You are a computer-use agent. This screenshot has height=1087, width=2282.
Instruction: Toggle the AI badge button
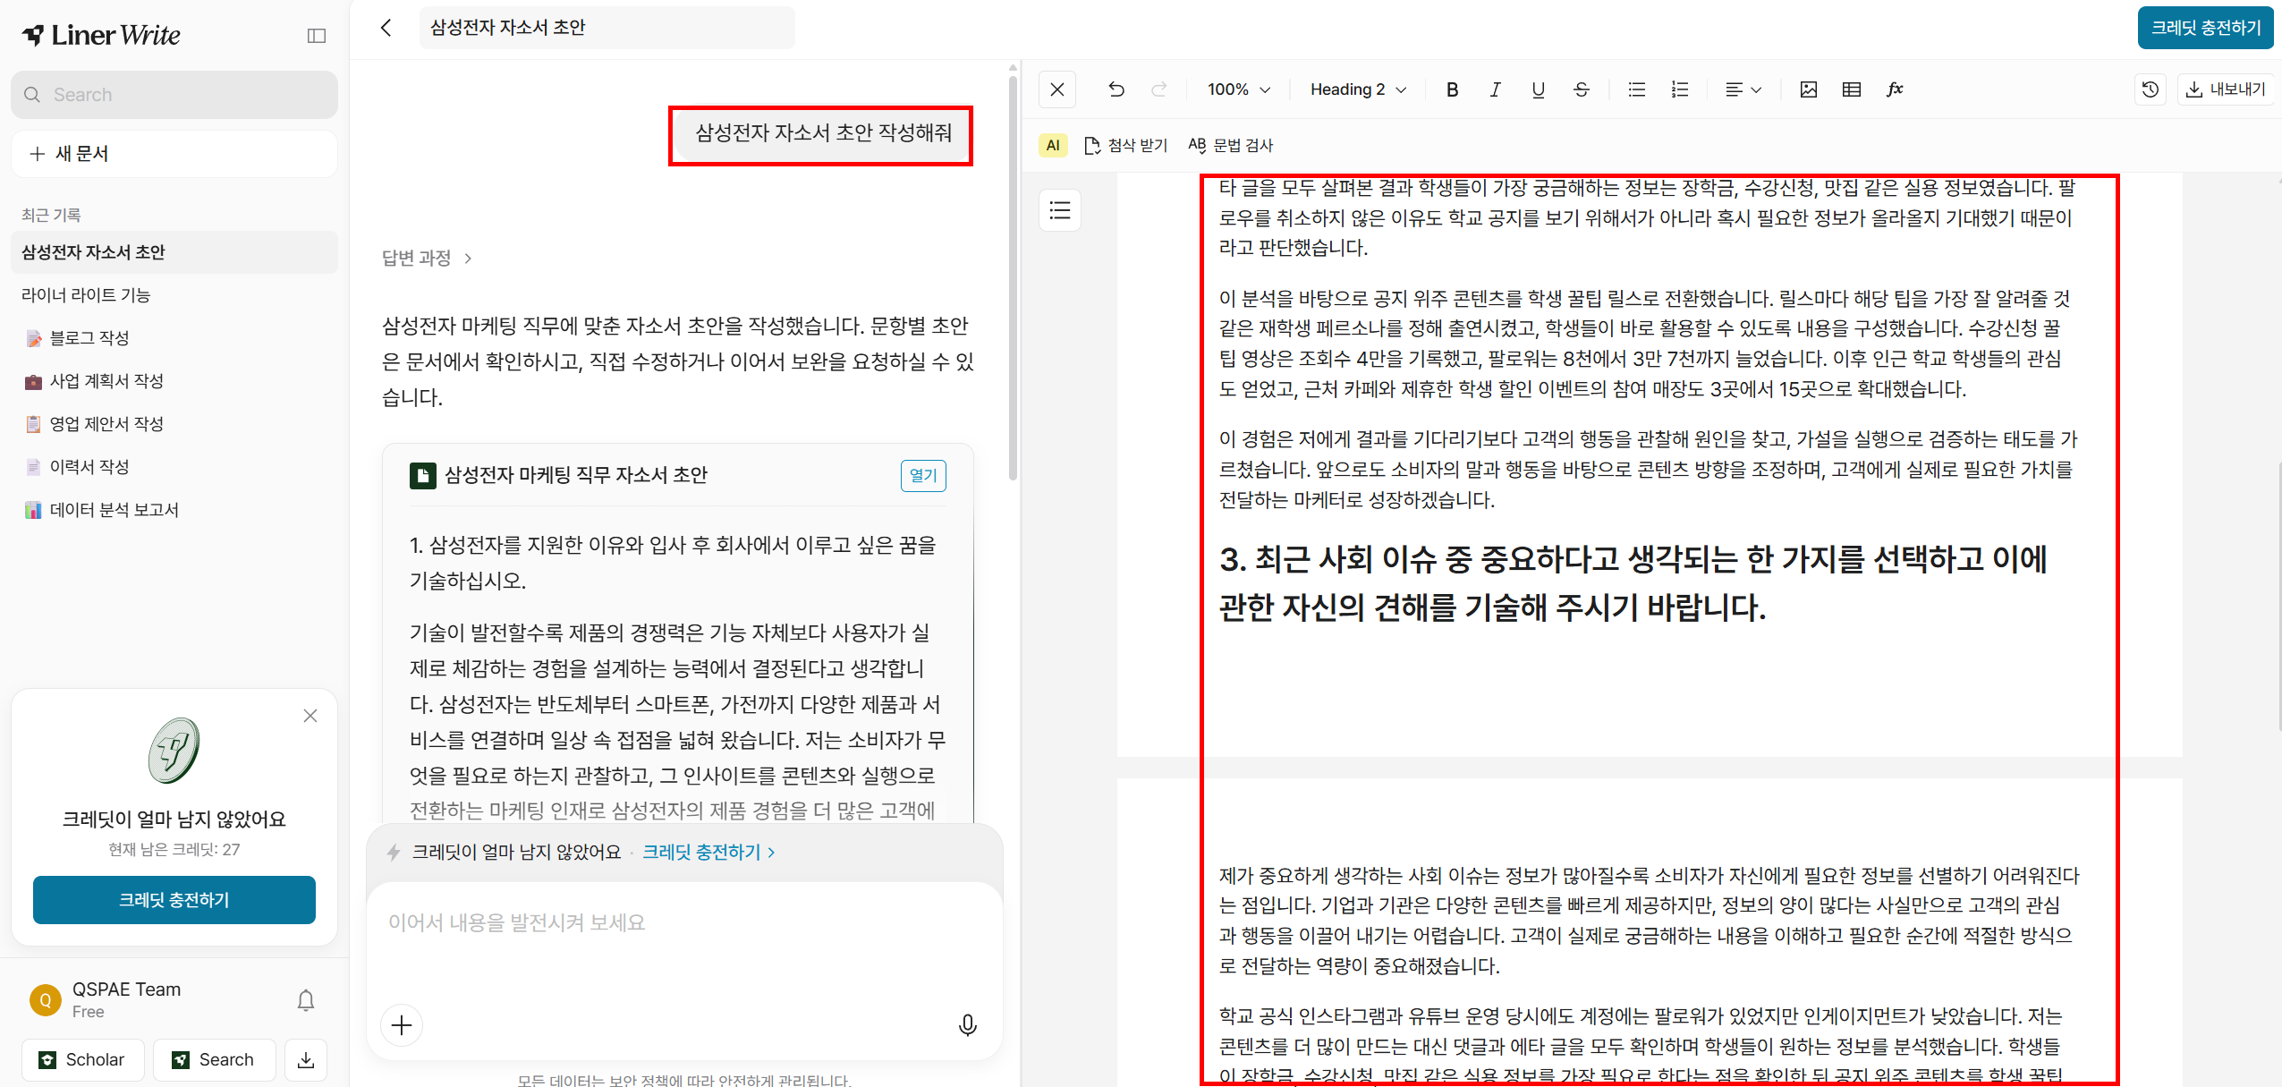(x=1053, y=145)
